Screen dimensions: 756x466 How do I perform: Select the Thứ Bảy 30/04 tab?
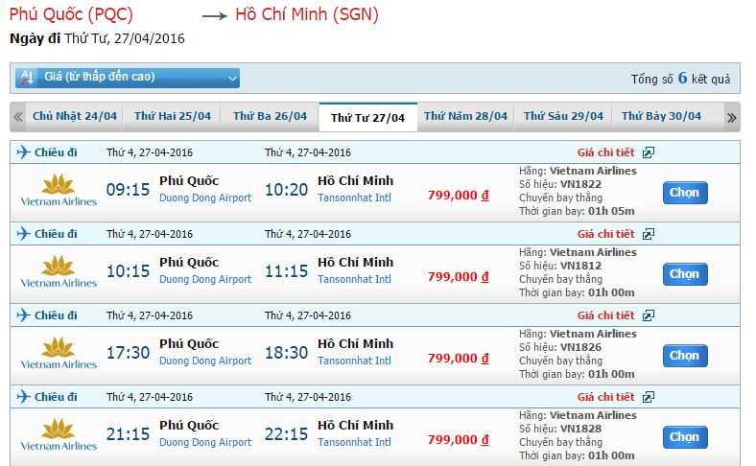point(661,116)
